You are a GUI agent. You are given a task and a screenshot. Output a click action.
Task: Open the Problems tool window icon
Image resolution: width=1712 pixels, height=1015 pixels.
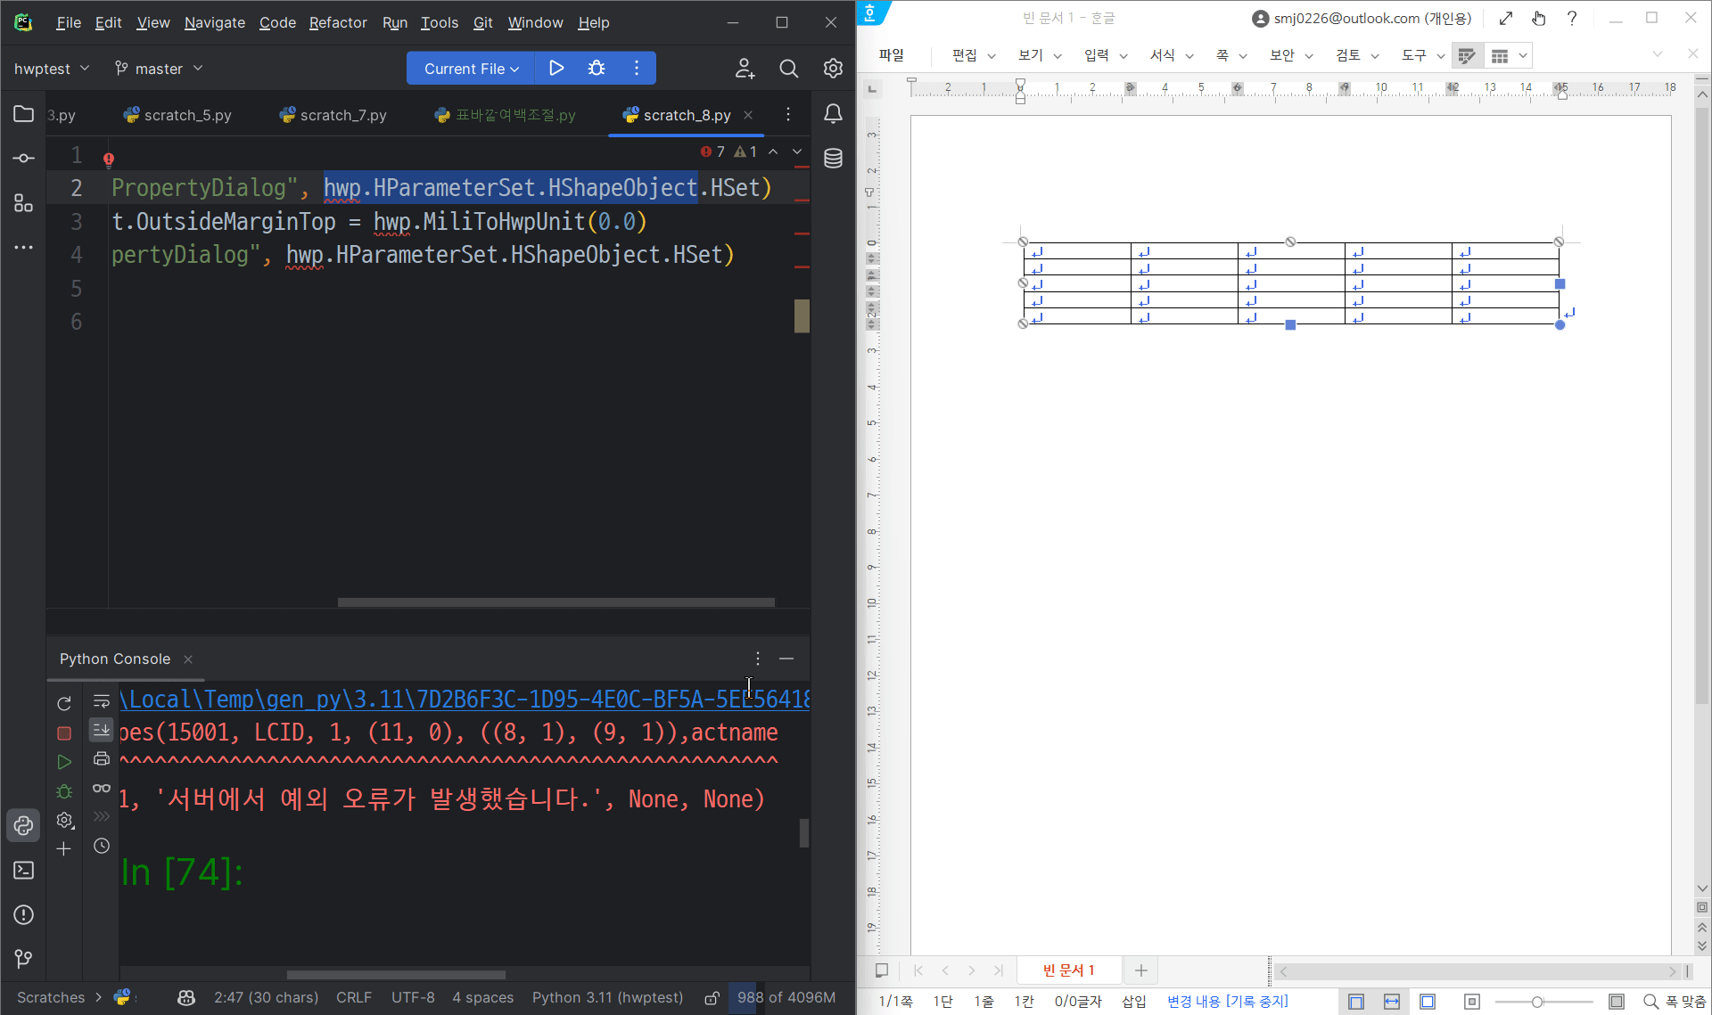tap(24, 915)
